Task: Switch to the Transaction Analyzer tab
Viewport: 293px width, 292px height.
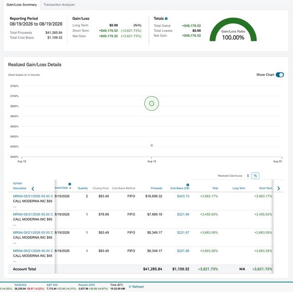Action: pos(59,5)
